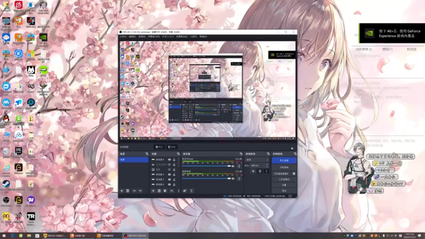Open the 编辑 (Edit) menu
This screenshot has height=239, width=425.
(132, 37)
